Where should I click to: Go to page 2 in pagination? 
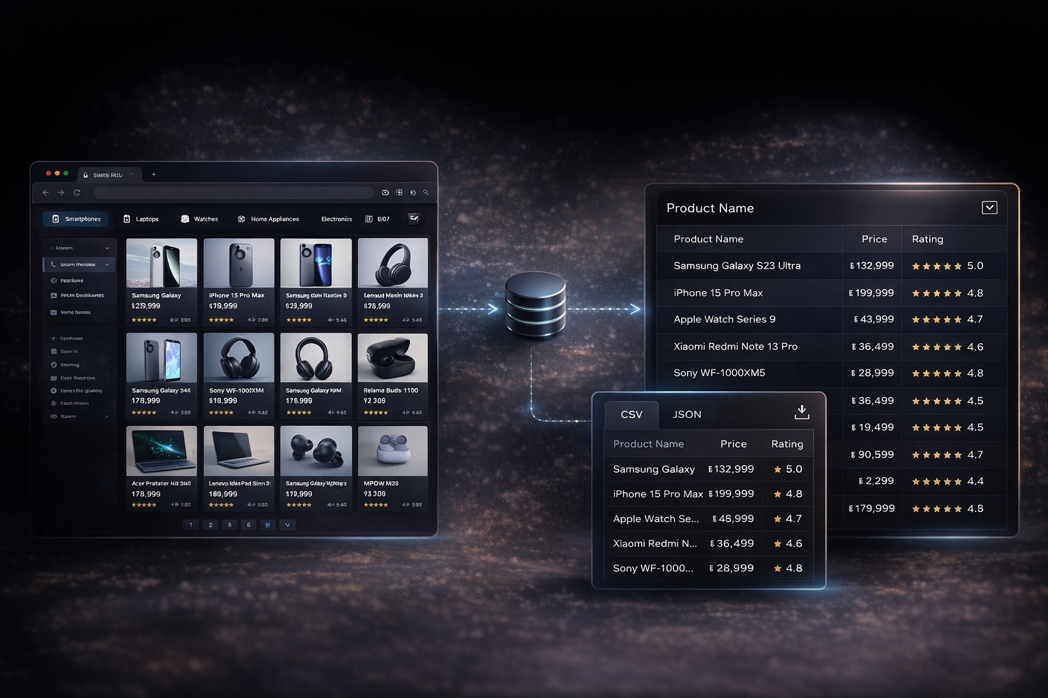[x=210, y=525]
